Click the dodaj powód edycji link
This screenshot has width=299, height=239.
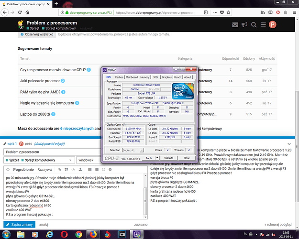(49, 144)
